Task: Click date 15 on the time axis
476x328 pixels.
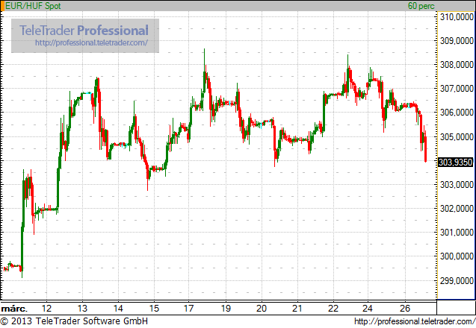Action: [154, 309]
